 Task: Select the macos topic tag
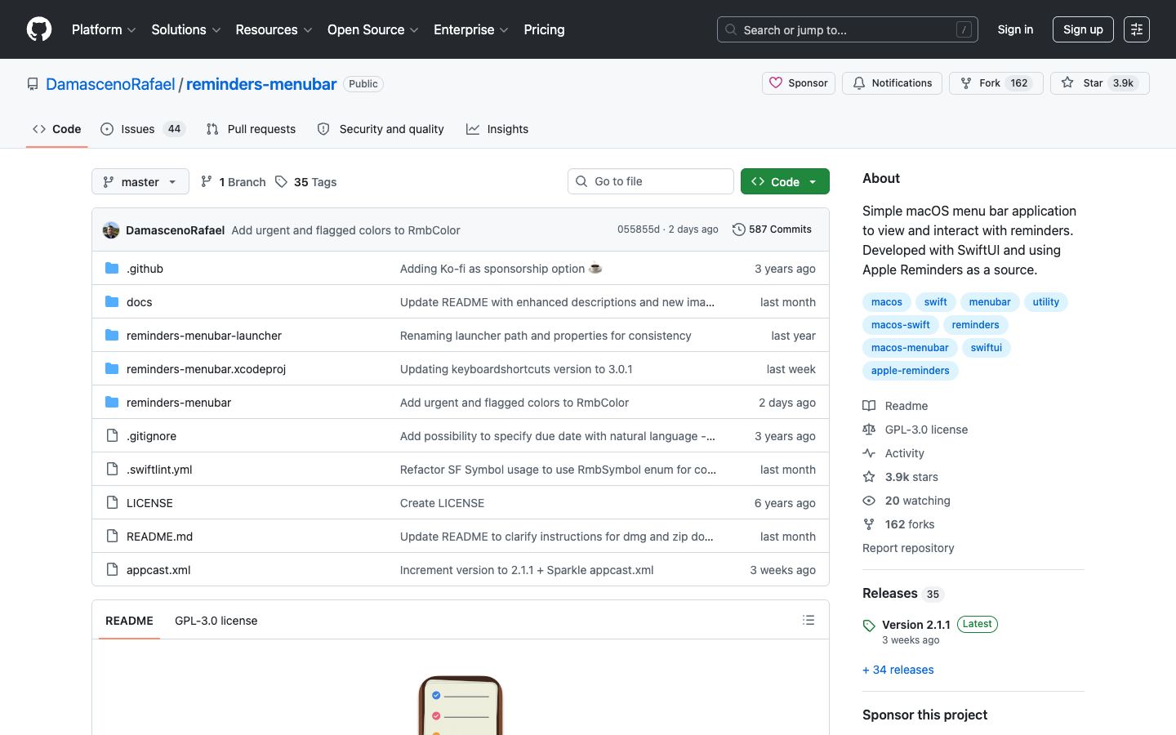click(886, 302)
